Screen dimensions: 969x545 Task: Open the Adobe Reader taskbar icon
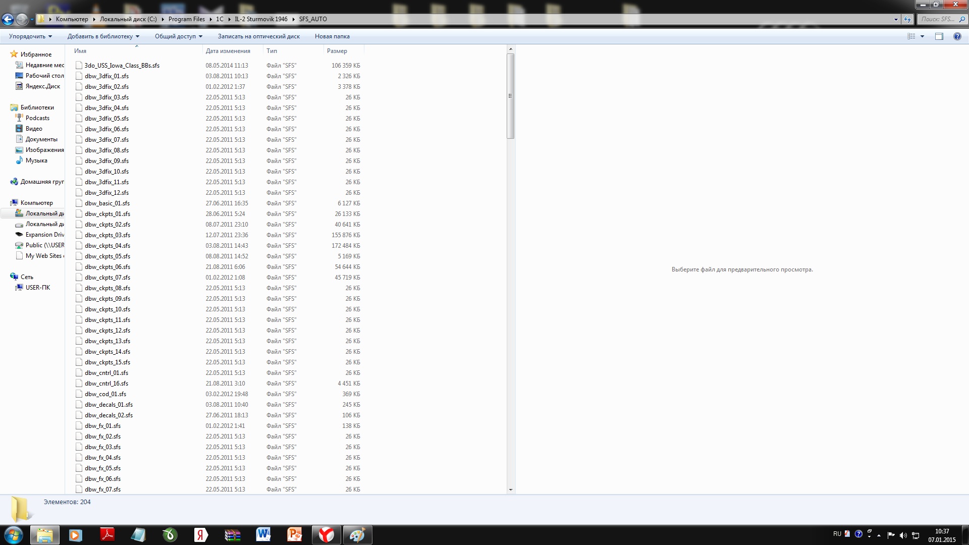pyautogui.click(x=107, y=535)
